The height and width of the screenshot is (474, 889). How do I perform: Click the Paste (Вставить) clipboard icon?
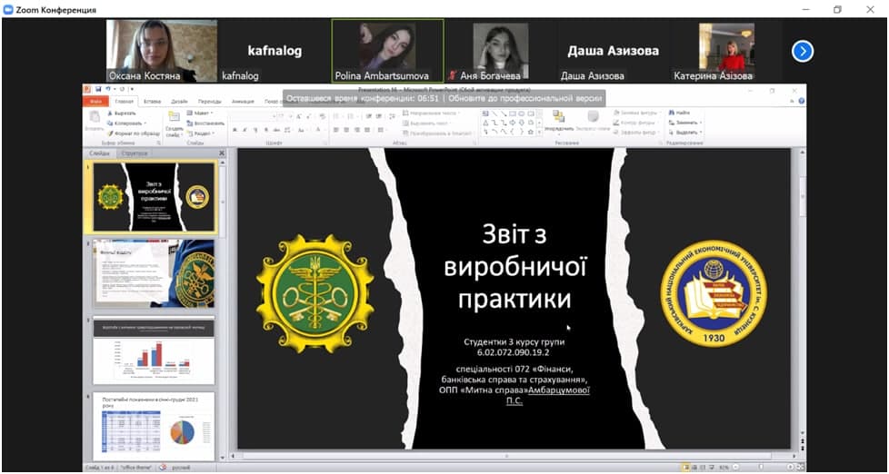click(x=95, y=116)
